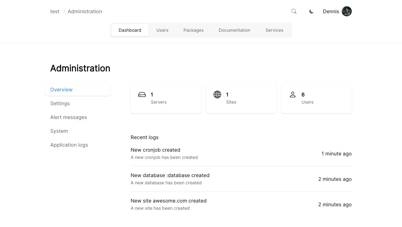402x227 pixels.
Task: Click the New site awesome.com created entry
Action: click(x=169, y=201)
